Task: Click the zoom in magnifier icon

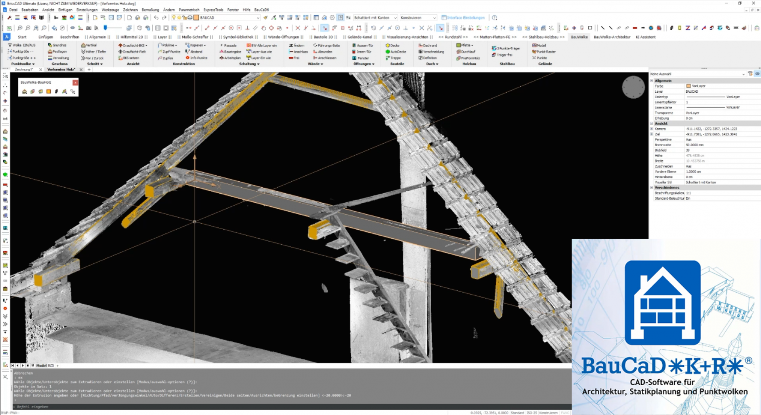Action: pyautogui.click(x=20, y=28)
